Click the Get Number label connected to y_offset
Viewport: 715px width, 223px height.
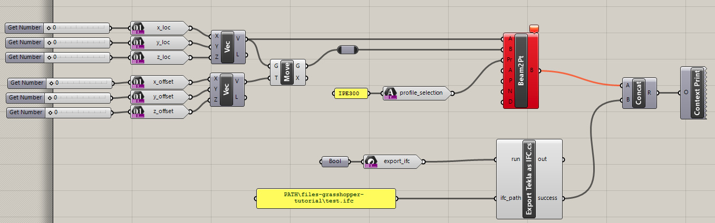point(26,98)
